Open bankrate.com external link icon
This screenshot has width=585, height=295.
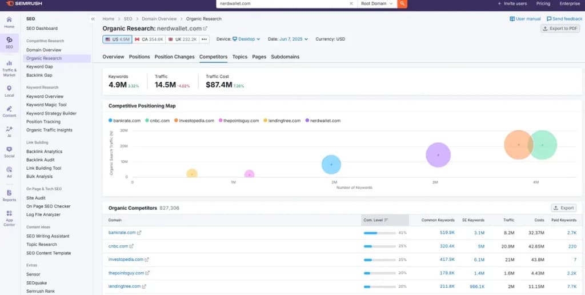(x=139, y=233)
